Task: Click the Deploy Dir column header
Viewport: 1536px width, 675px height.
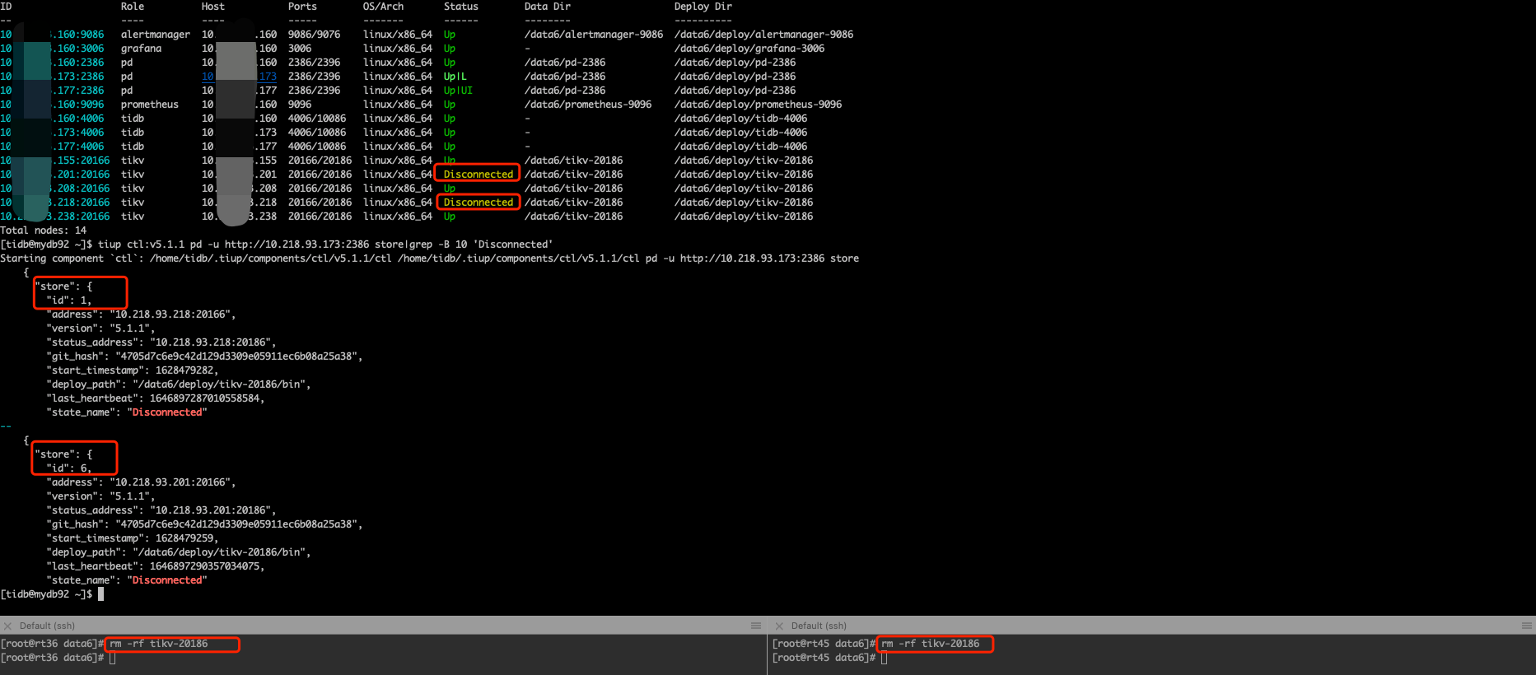Action: [703, 7]
